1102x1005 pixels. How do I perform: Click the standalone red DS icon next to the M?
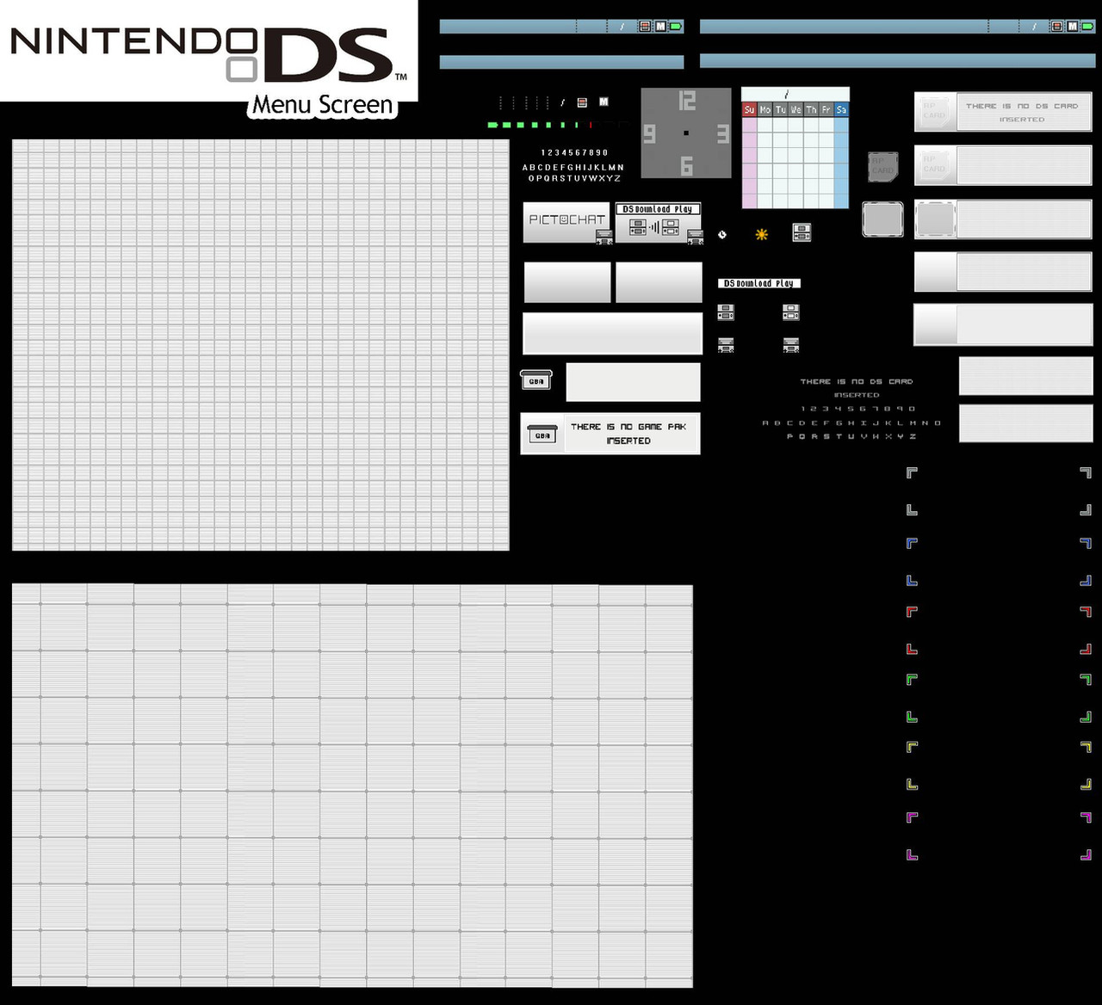pos(582,102)
